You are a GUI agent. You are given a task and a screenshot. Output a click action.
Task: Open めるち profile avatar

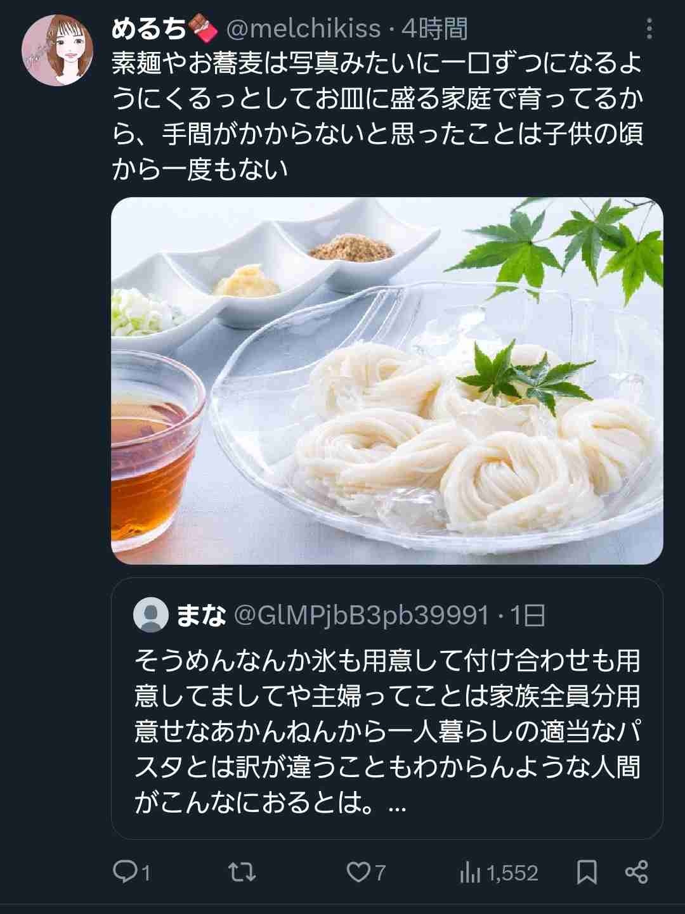click(58, 50)
